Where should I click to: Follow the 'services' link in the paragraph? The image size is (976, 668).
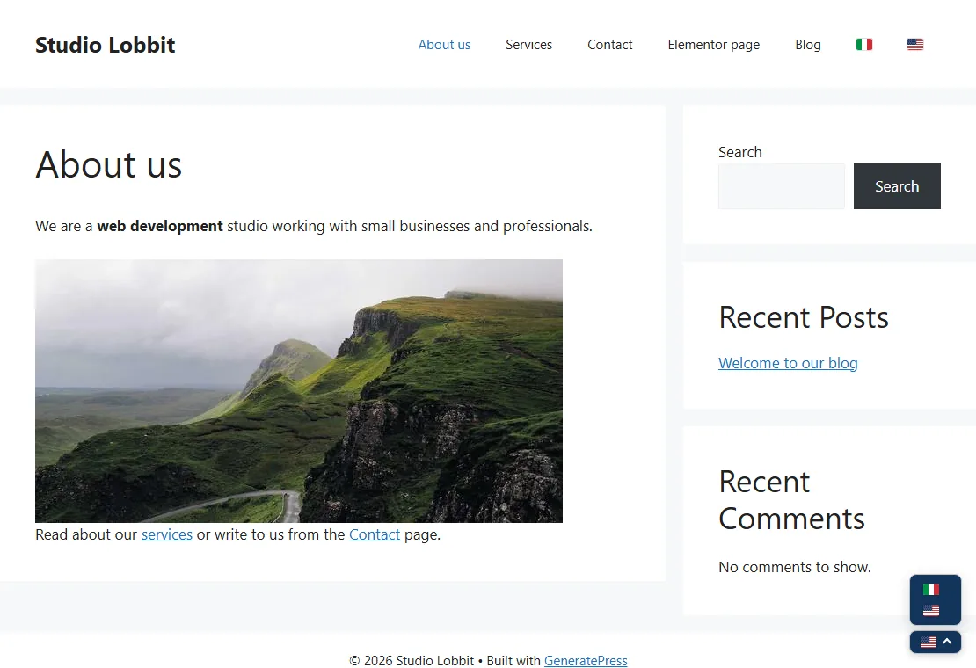tap(167, 535)
